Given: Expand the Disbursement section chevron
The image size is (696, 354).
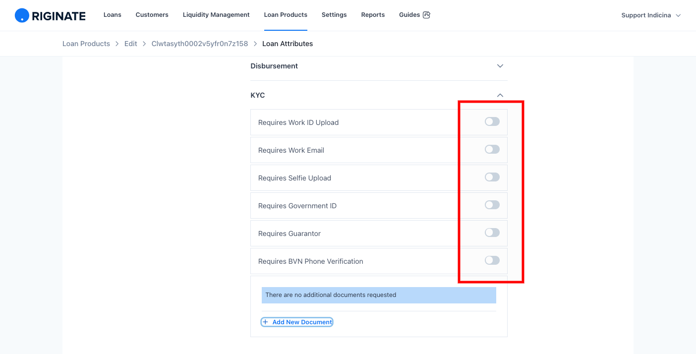Looking at the screenshot, I should pyautogui.click(x=500, y=66).
